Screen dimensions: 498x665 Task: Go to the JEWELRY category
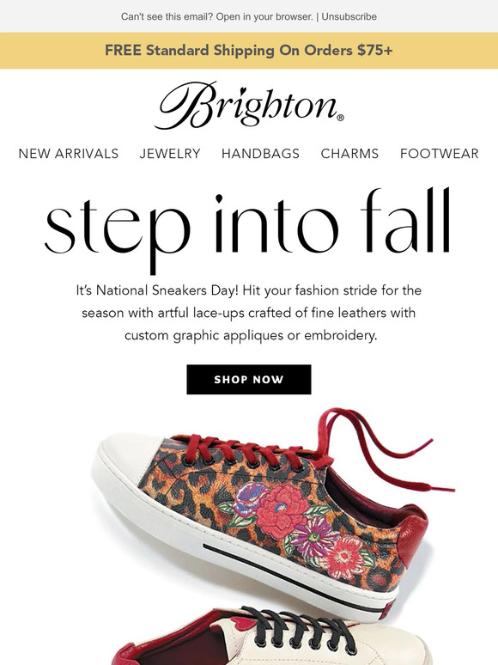(170, 154)
